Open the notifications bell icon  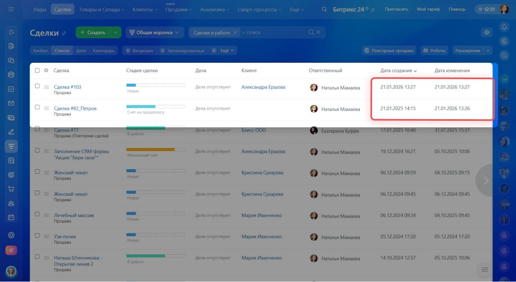click(x=504, y=27)
